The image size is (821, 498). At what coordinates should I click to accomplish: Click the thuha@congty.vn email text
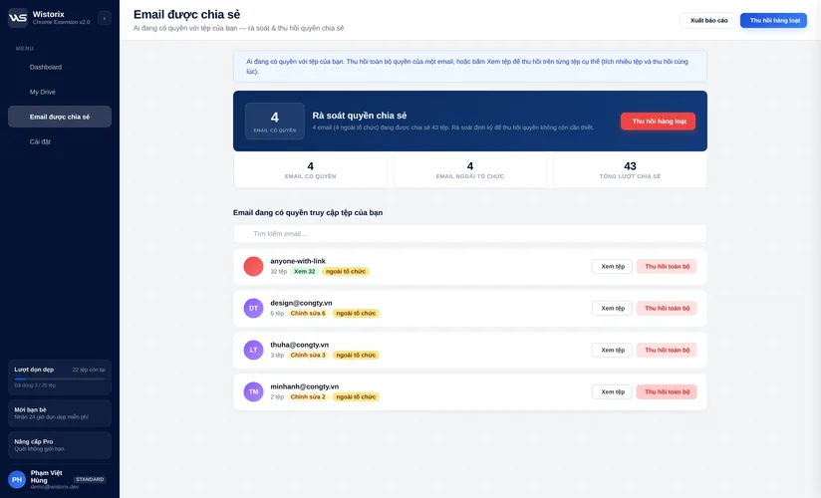coord(300,345)
